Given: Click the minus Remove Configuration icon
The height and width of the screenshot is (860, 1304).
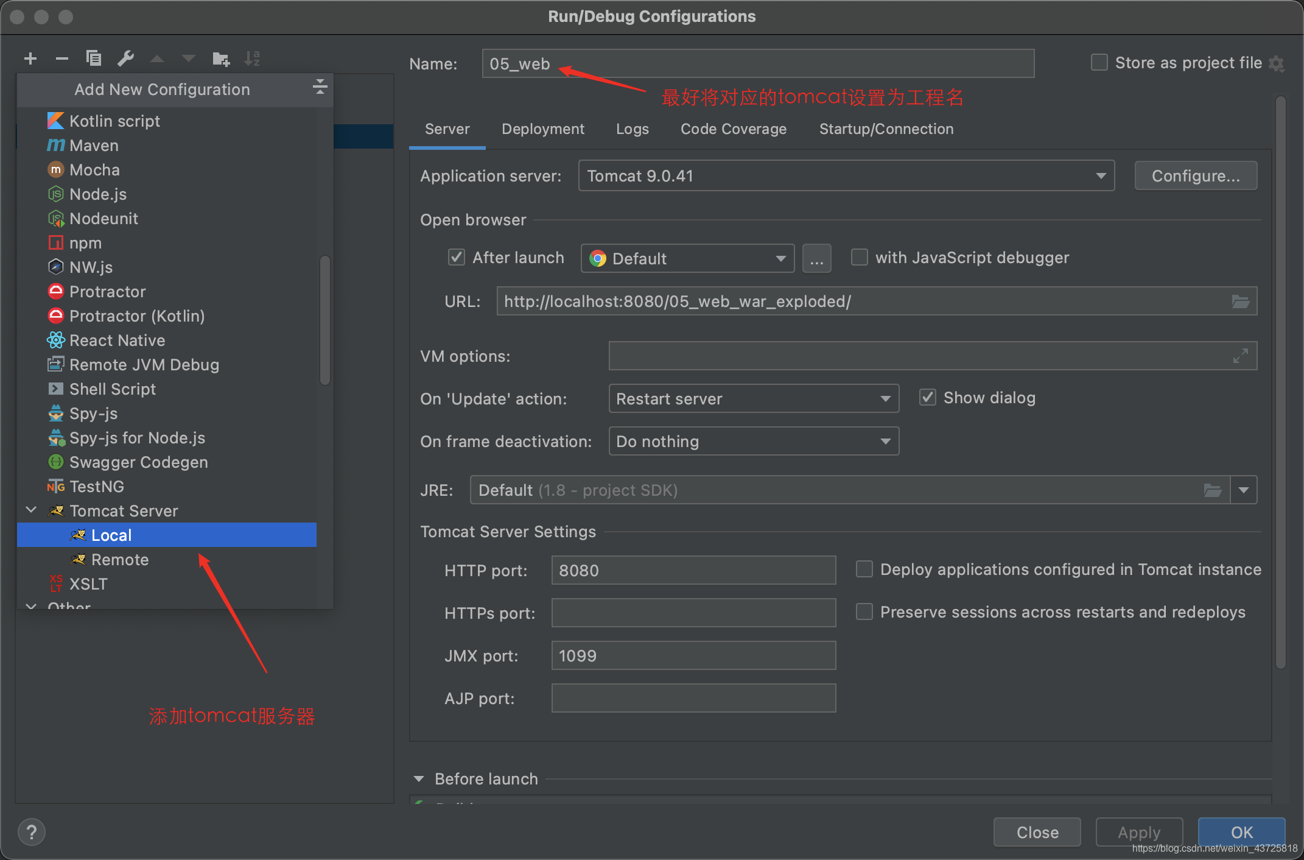Looking at the screenshot, I should pyautogui.click(x=61, y=58).
